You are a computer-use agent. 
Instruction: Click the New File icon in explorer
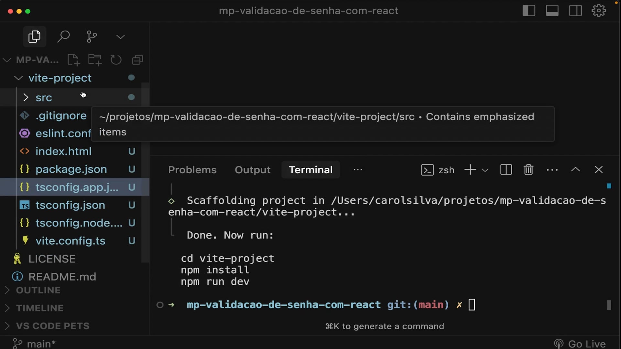(73, 60)
